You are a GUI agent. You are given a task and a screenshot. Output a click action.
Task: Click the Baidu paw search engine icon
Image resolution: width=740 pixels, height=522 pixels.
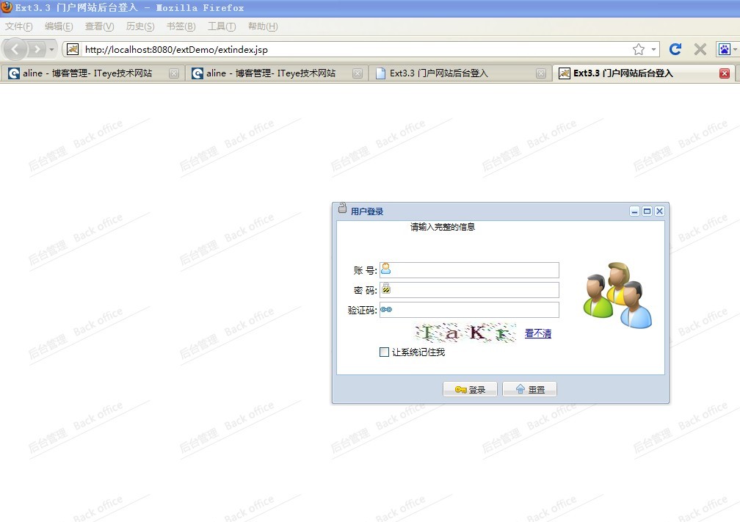(724, 49)
